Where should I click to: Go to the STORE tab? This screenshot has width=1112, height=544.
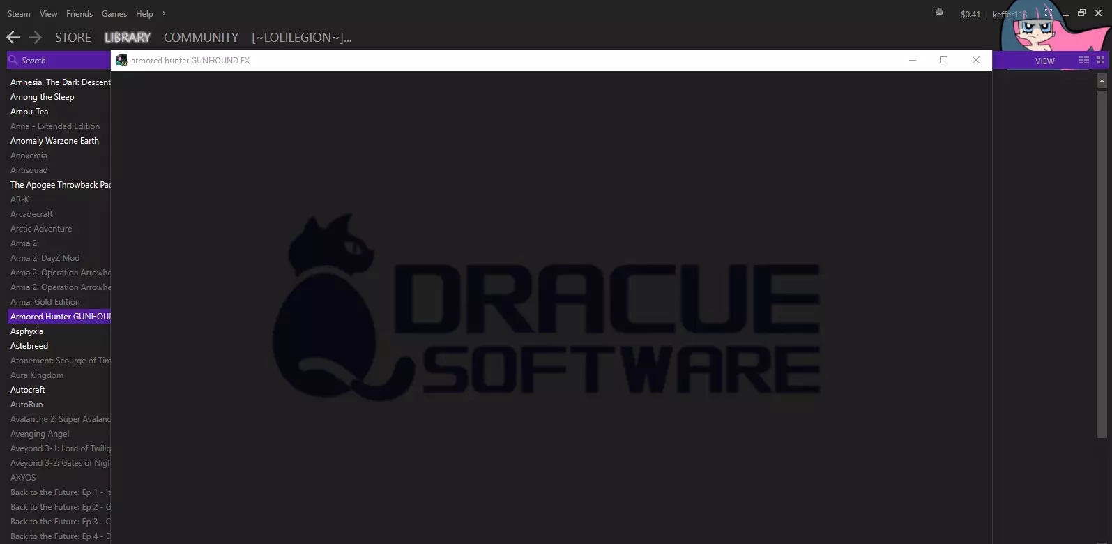click(x=73, y=38)
